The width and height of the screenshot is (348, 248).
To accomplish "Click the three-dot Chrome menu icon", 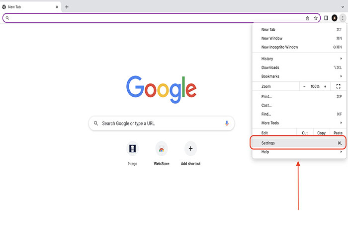I will [x=343, y=18].
